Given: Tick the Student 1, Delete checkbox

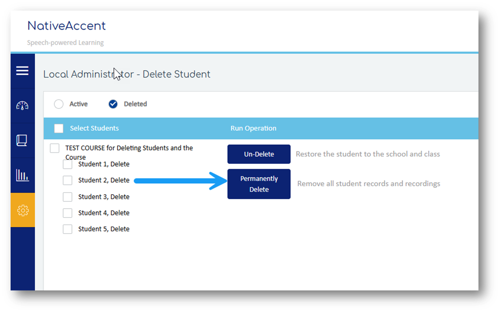Looking at the screenshot, I should pyautogui.click(x=68, y=164).
